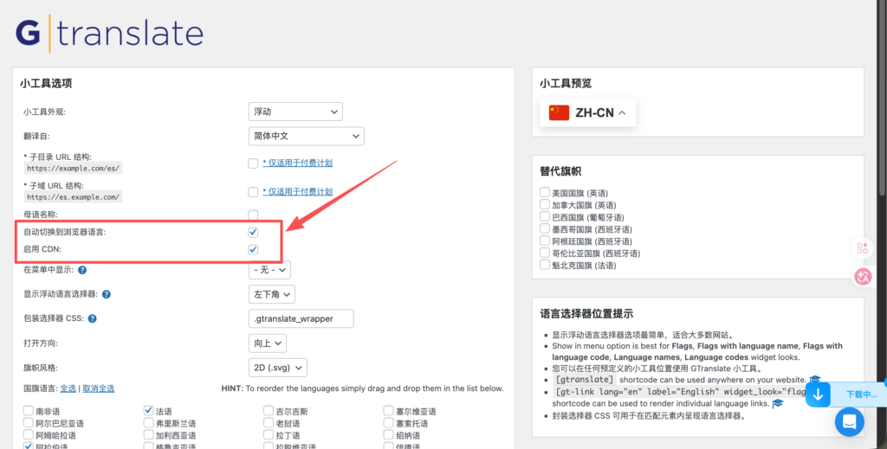Click the pink grid sparkle floating icon
The width and height of the screenshot is (887, 449).
tap(863, 248)
